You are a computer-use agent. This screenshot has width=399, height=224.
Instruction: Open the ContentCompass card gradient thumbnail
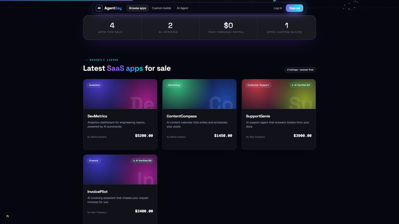click(x=199, y=94)
